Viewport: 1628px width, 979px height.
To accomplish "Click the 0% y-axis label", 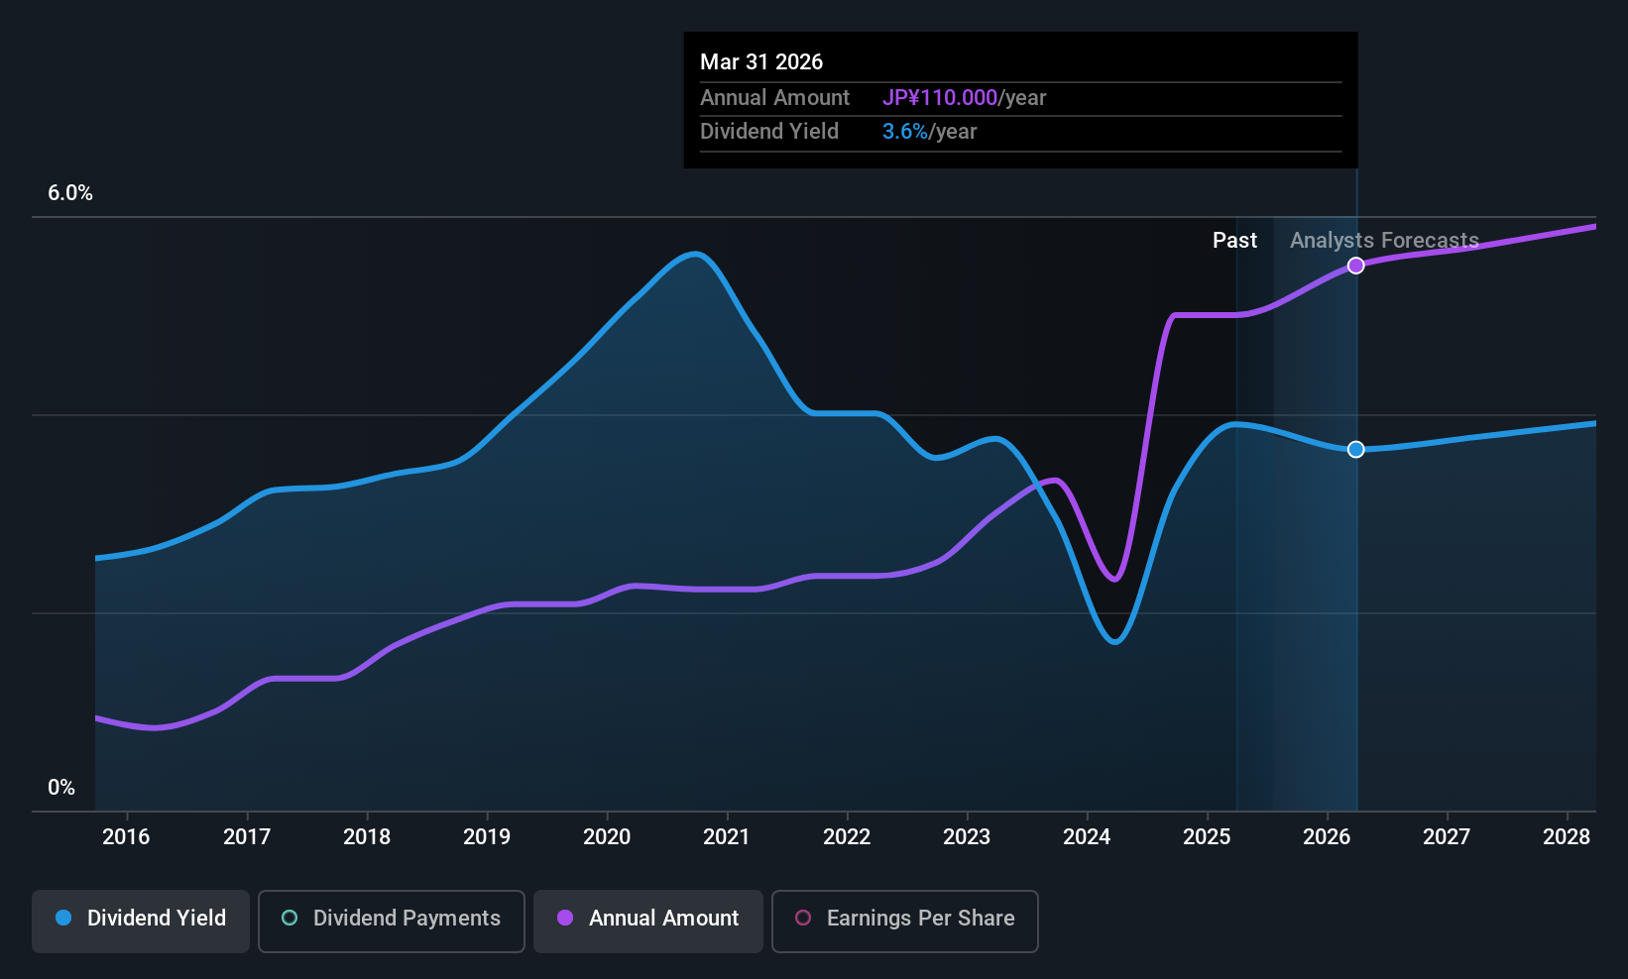I will 61,788.
